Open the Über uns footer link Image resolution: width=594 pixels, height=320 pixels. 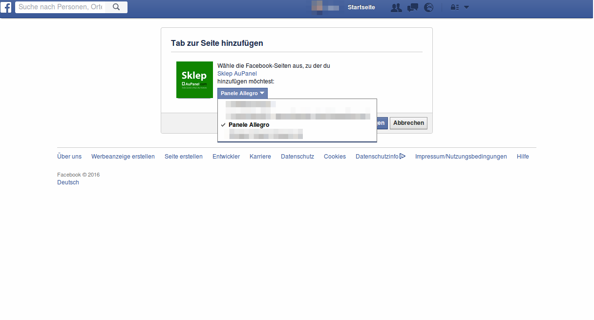pos(69,157)
